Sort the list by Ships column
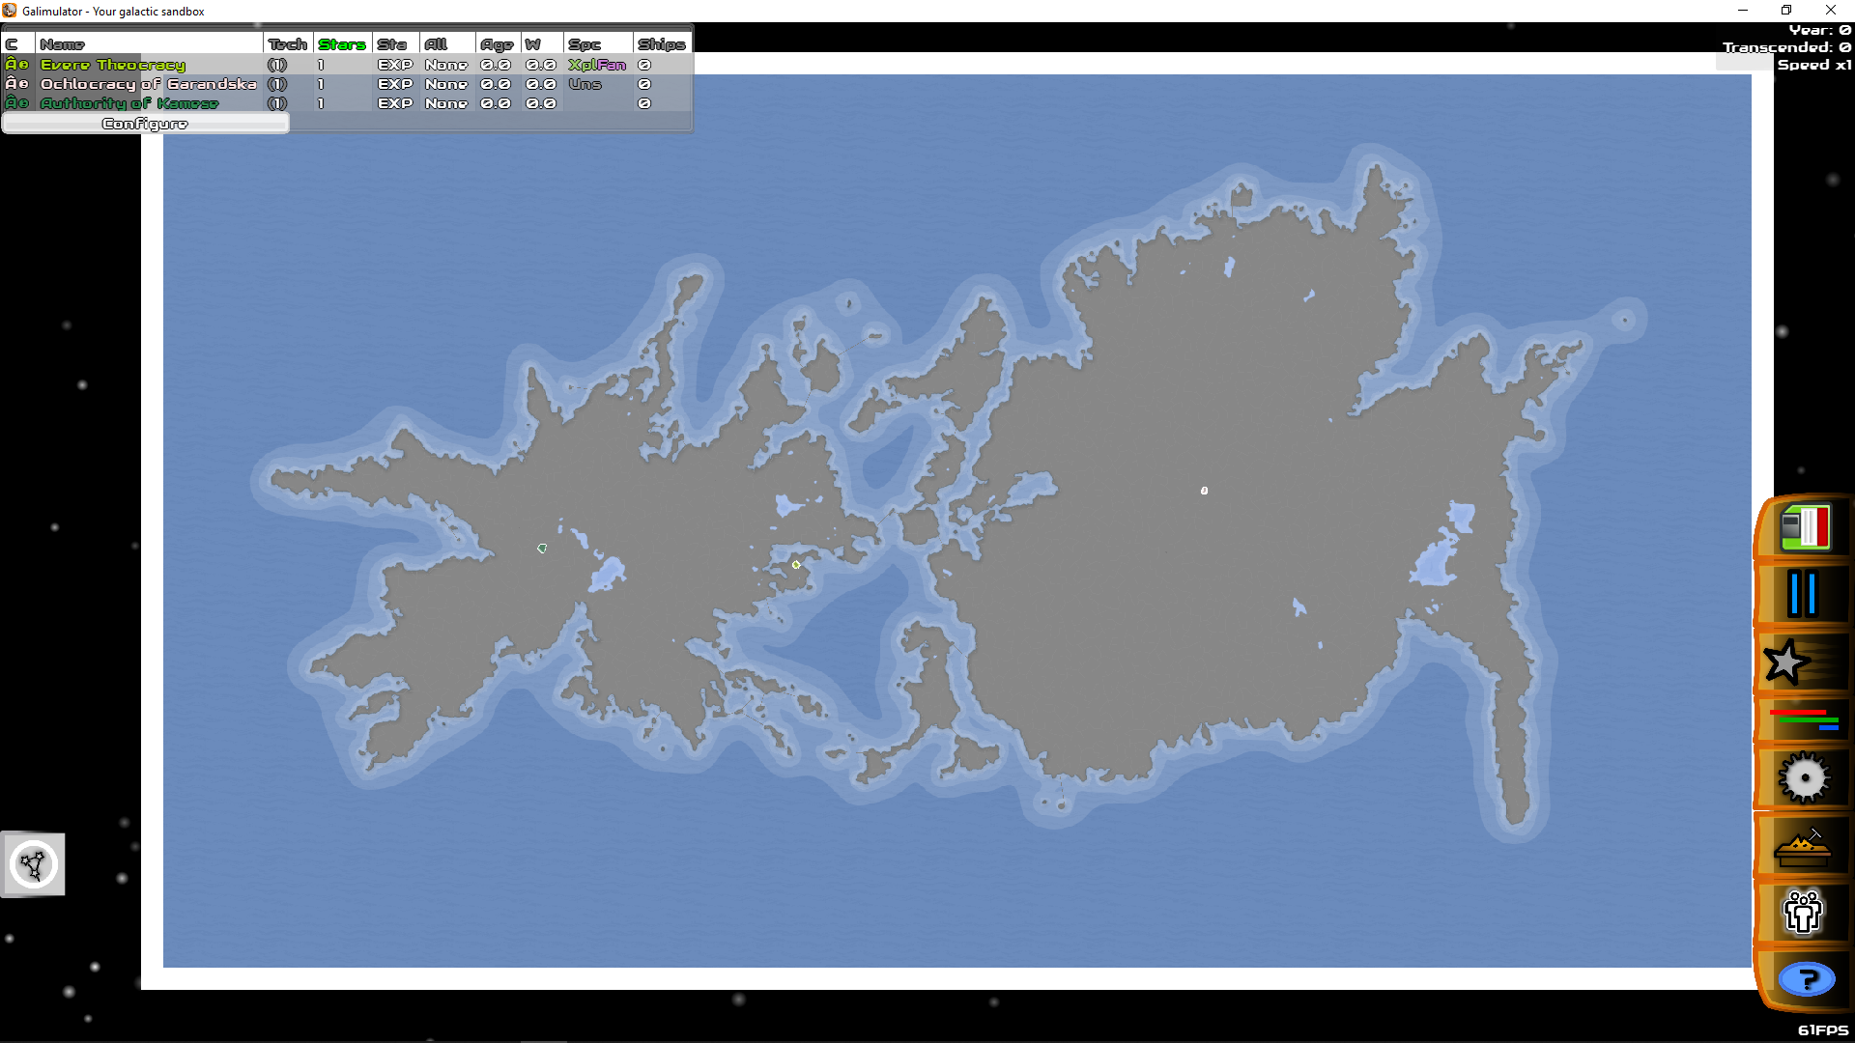The image size is (1855, 1043). (x=662, y=44)
